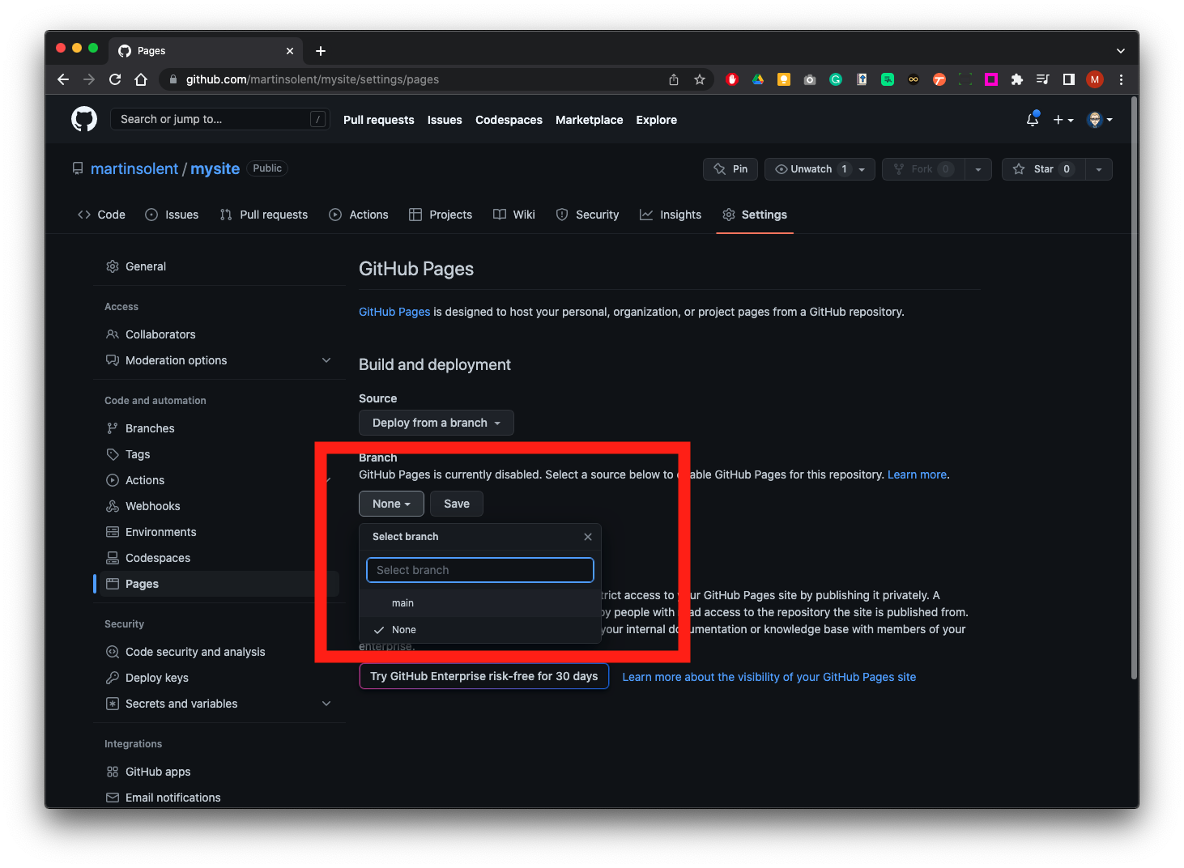Open the notifications bell

tap(1033, 120)
